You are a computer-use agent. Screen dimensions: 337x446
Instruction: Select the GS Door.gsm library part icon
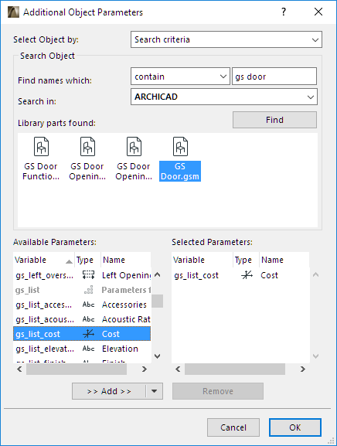coord(180,147)
